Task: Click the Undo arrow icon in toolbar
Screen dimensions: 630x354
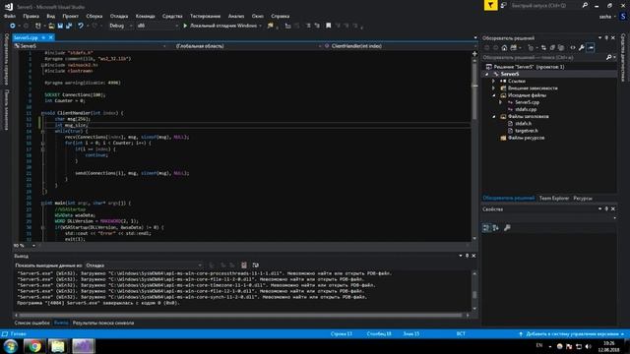Action: tap(81, 26)
